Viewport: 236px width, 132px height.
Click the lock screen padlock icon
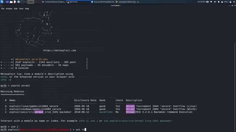tap(230, 2)
